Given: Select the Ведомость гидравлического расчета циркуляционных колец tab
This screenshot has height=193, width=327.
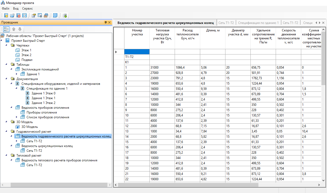Looking at the screenshot, I should coord(166,23).
